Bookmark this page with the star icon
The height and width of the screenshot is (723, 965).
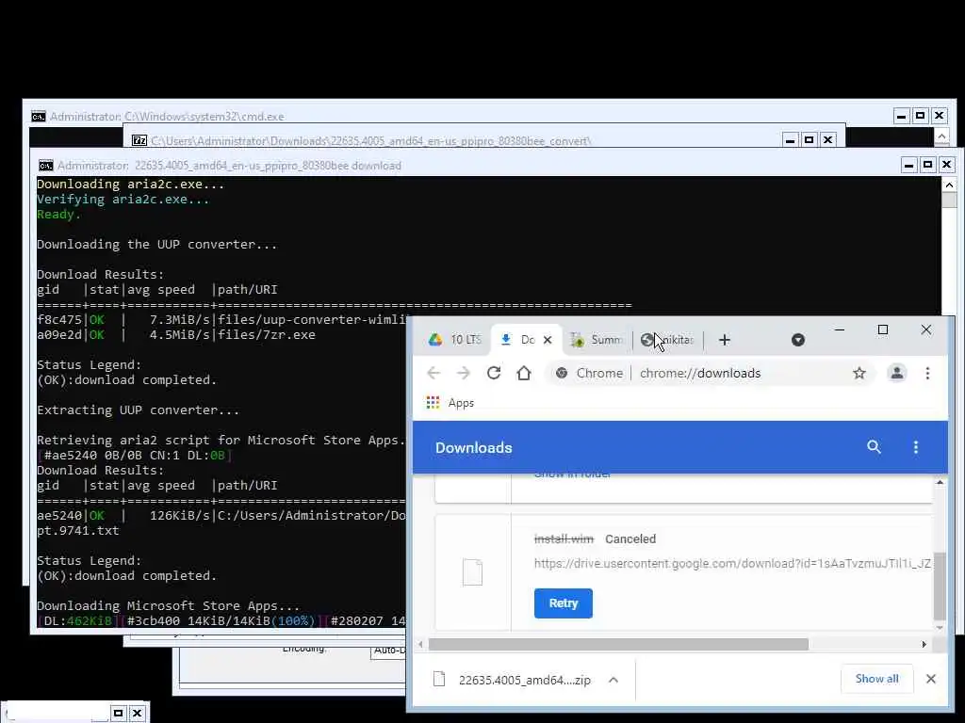[859, 373]
